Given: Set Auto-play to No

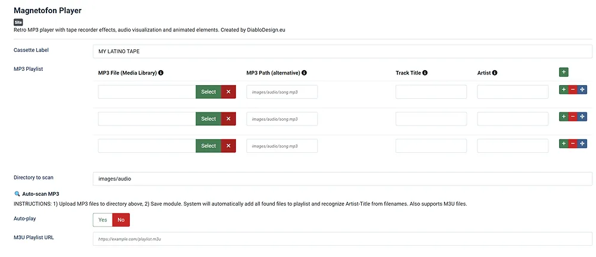Looking at the screenshot, I should pyautogui.click(x=121, y=220).
